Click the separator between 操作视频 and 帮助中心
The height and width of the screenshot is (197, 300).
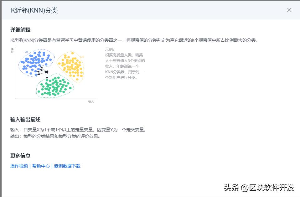click(30, 166)
